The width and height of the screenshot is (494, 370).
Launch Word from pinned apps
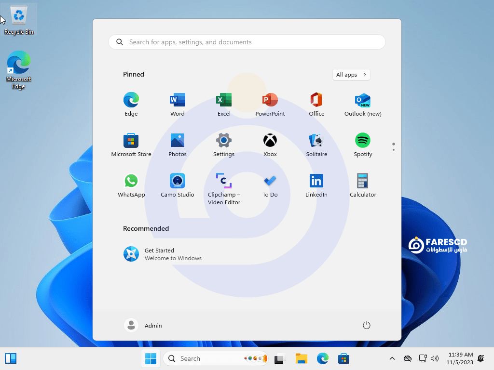[178, 104]
